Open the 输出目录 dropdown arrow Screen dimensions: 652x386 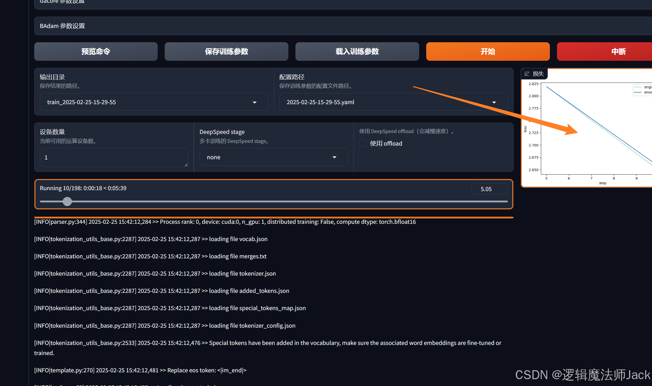255,102
